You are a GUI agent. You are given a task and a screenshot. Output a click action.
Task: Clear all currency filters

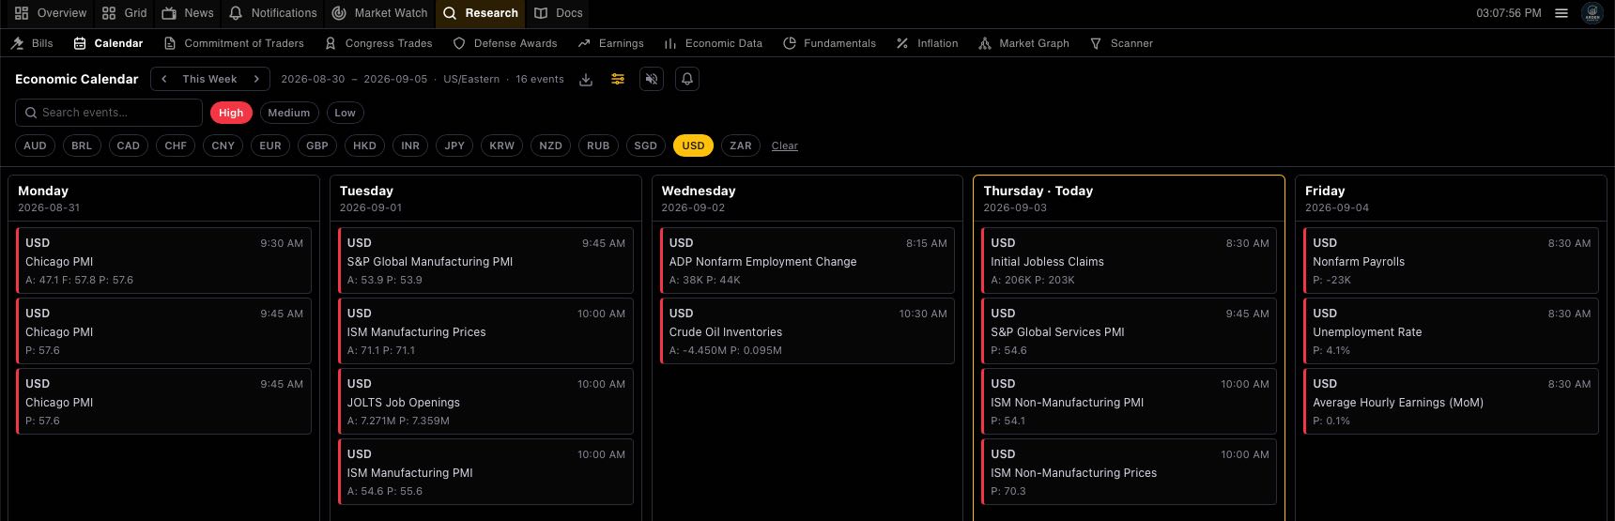coord(785,146)
